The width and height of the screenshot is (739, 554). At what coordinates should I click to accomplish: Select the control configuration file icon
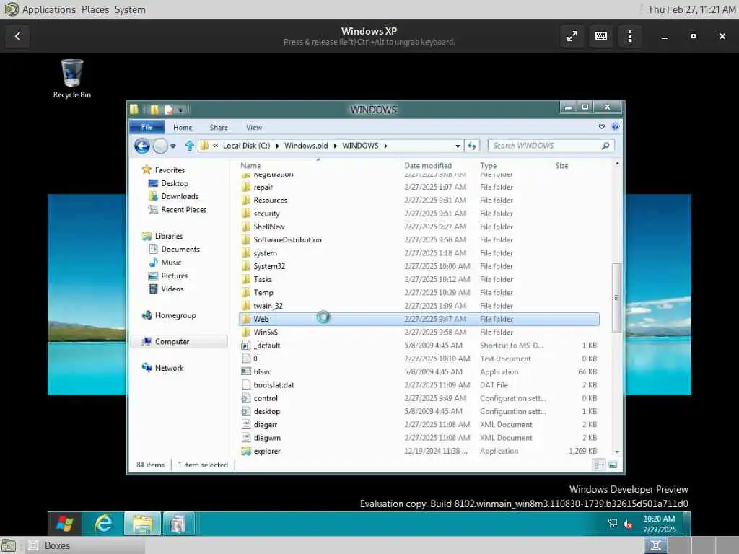[245, 398]
